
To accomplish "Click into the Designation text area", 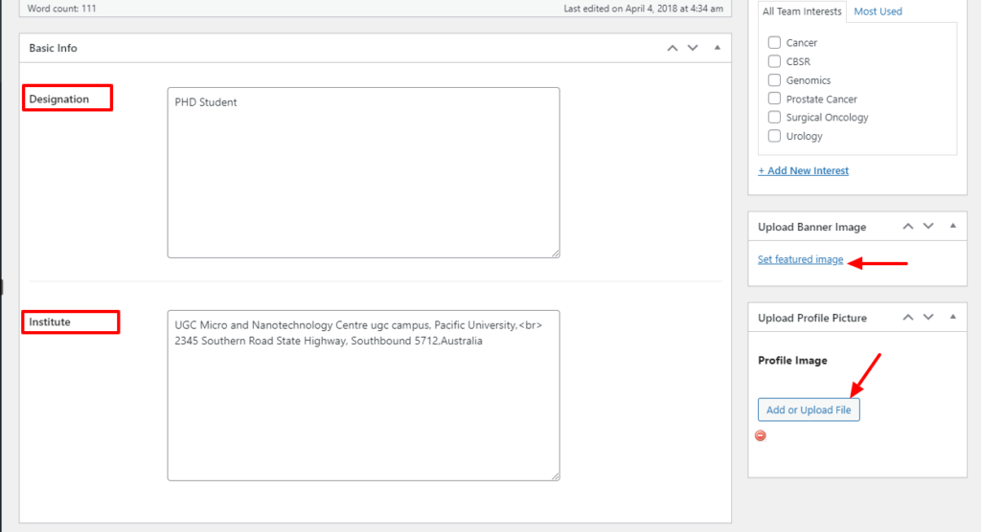I will [363, 172].
